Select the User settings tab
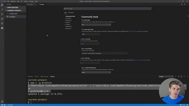The image size is (189, 106). tap(66, 12)
